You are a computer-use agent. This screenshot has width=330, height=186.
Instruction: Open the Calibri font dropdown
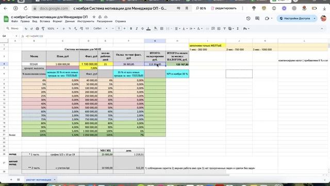[x=101, y=28]
